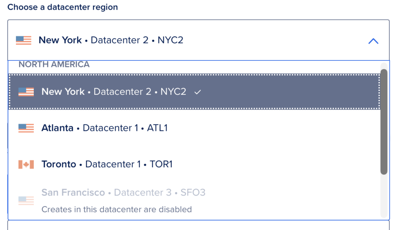397x230 pixels.
Task: Click the disabled San Francisco Datacenter 3 option
Action: pyautogui.click(x=123, y=192)
